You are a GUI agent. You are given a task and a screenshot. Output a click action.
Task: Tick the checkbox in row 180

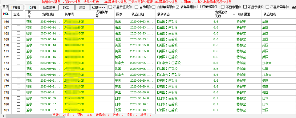[x=19, y=104]
